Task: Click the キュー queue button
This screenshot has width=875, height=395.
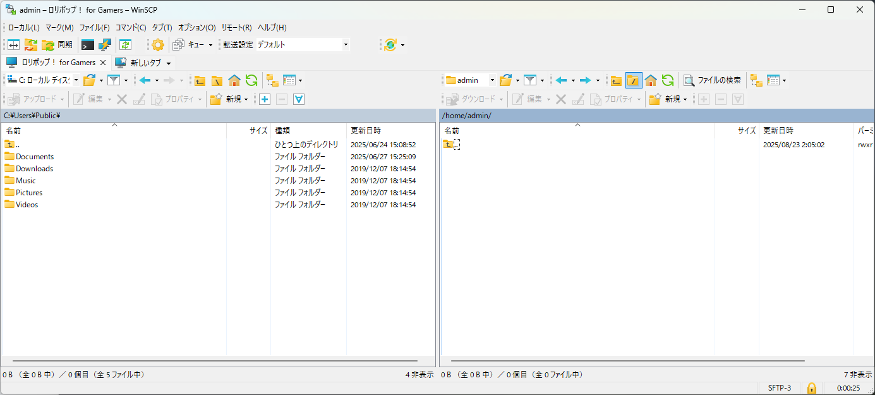Action: (188, 45)
